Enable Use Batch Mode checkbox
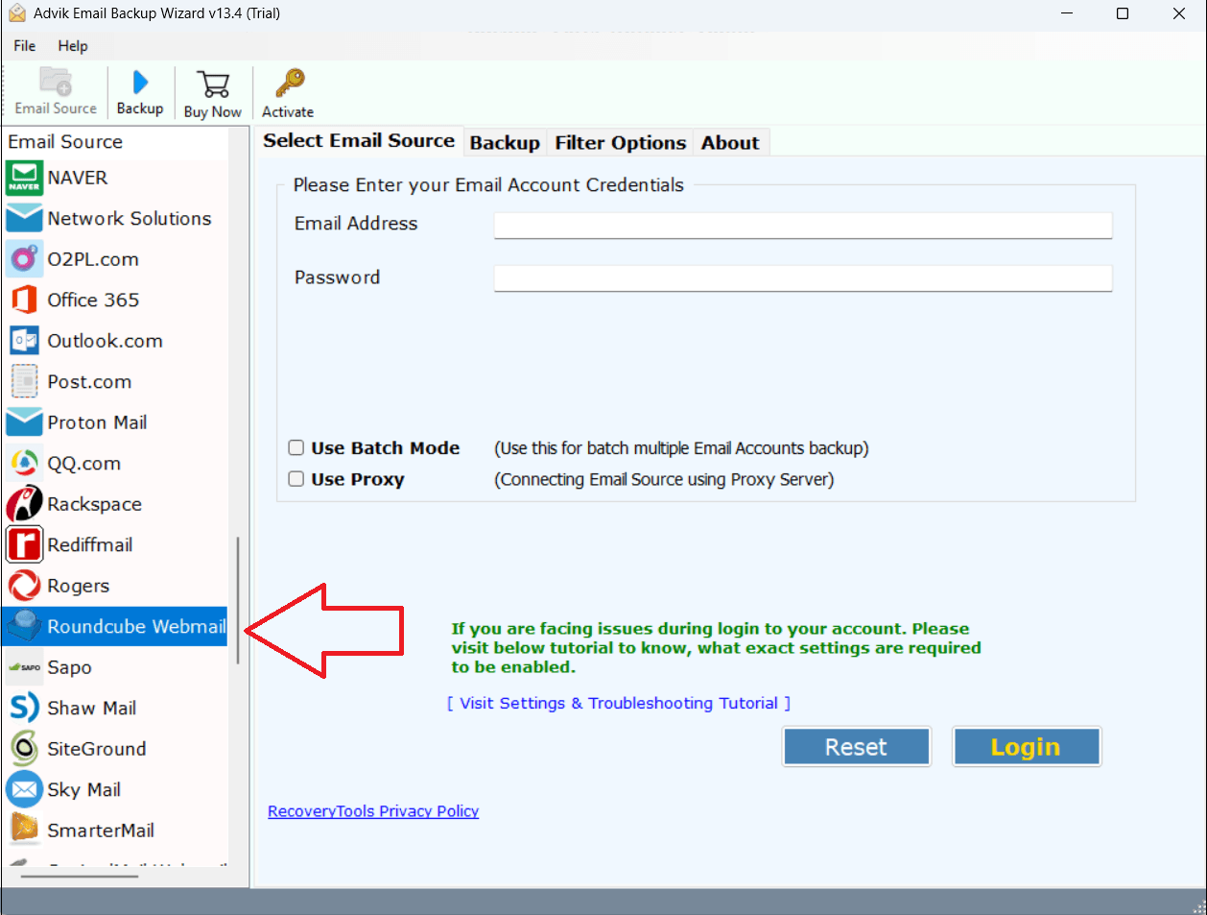 296,447
